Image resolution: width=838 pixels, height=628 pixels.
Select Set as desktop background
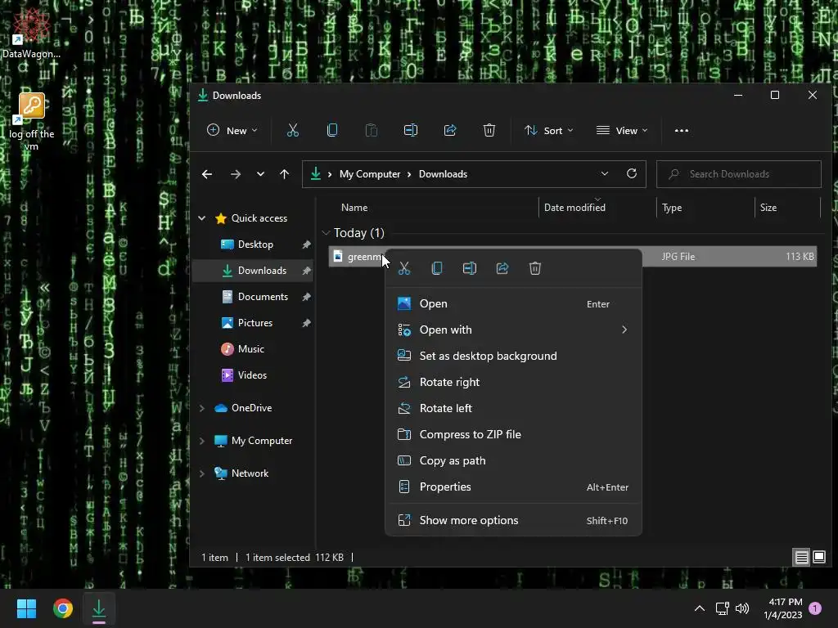(513, 357)
